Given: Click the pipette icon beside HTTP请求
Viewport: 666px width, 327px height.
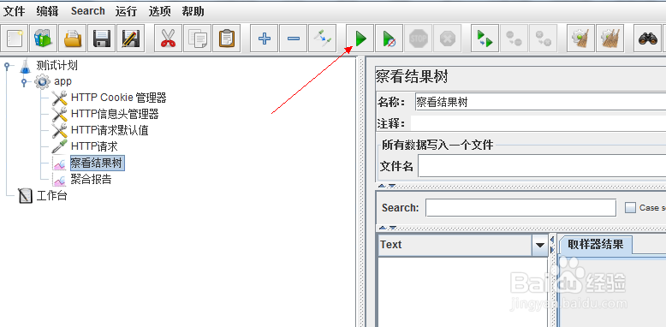Looking at the screenshot, I should point(59,146).
